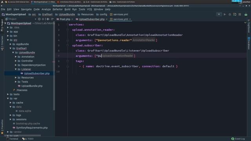Open the Favorites side tool window

coord(2,127)
